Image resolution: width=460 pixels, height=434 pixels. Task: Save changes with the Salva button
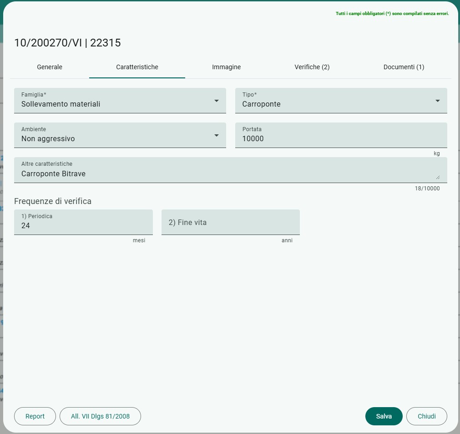(x=384, y=416)
